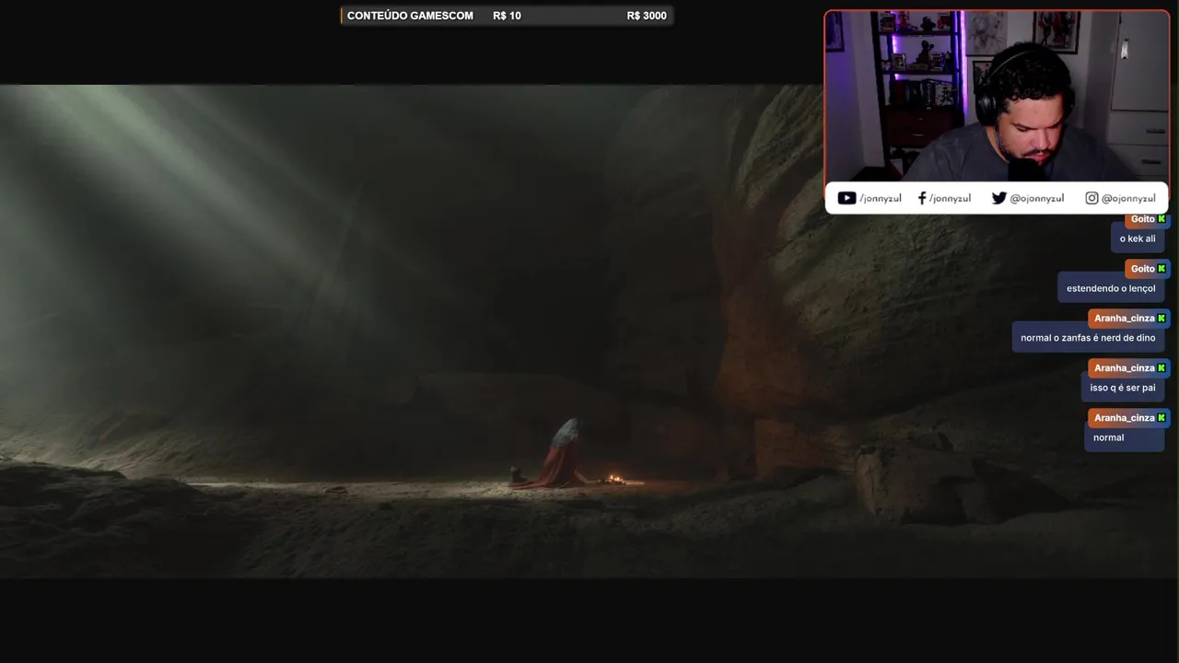Click the YouTube icon in social bar
Screen dimensions: 1179x663
tap(846, 198)
